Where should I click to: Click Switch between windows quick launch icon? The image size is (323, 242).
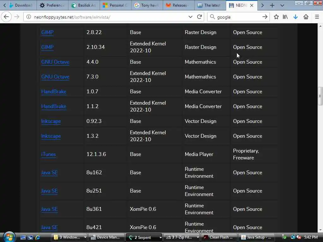[30, 238]
